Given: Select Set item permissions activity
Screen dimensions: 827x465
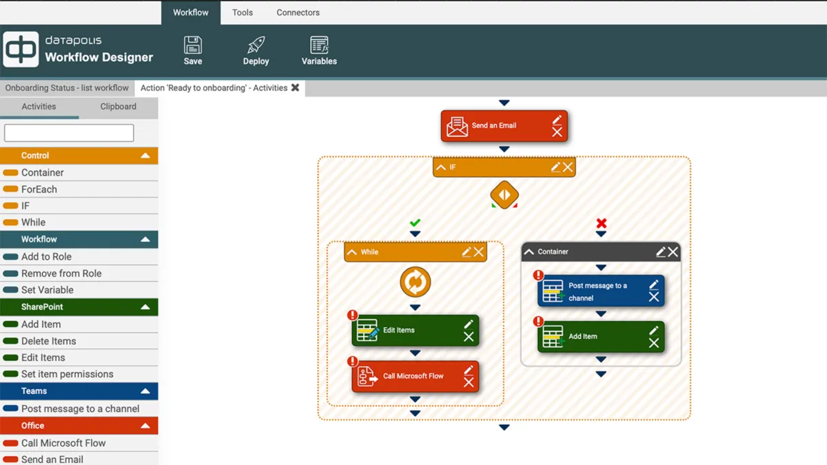Looking at the screenshot, I should (x=79, y=374).
